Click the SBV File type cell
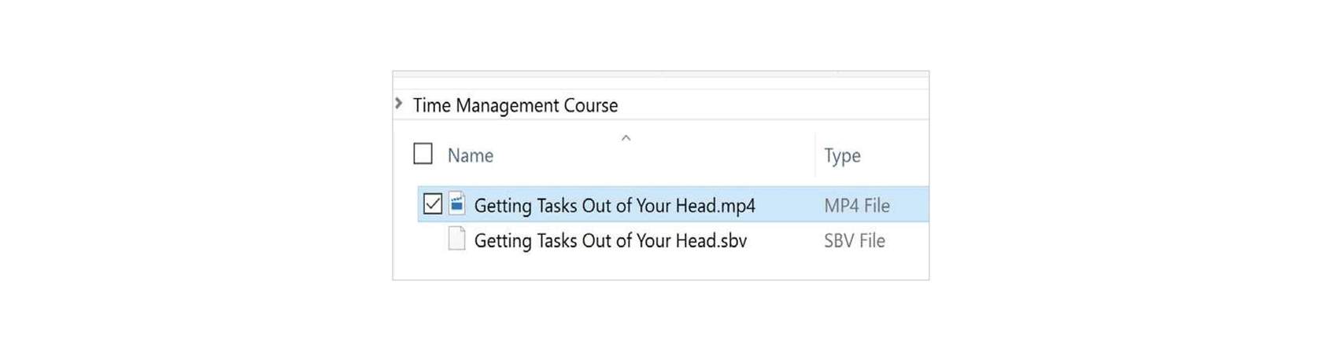The width and height of the screenshot is (1322, 351). 855,241
